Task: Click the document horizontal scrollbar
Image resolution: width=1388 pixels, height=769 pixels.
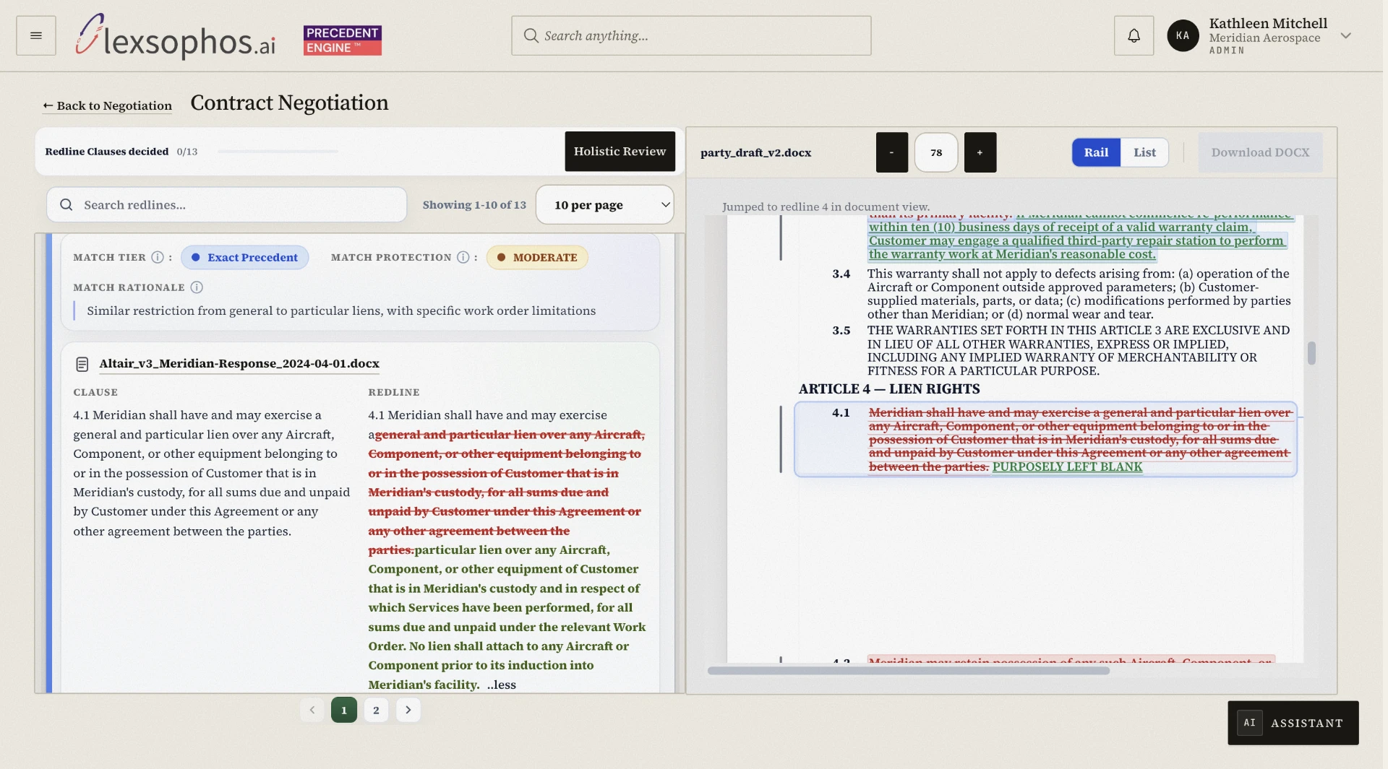Action: tap(908, 671)
